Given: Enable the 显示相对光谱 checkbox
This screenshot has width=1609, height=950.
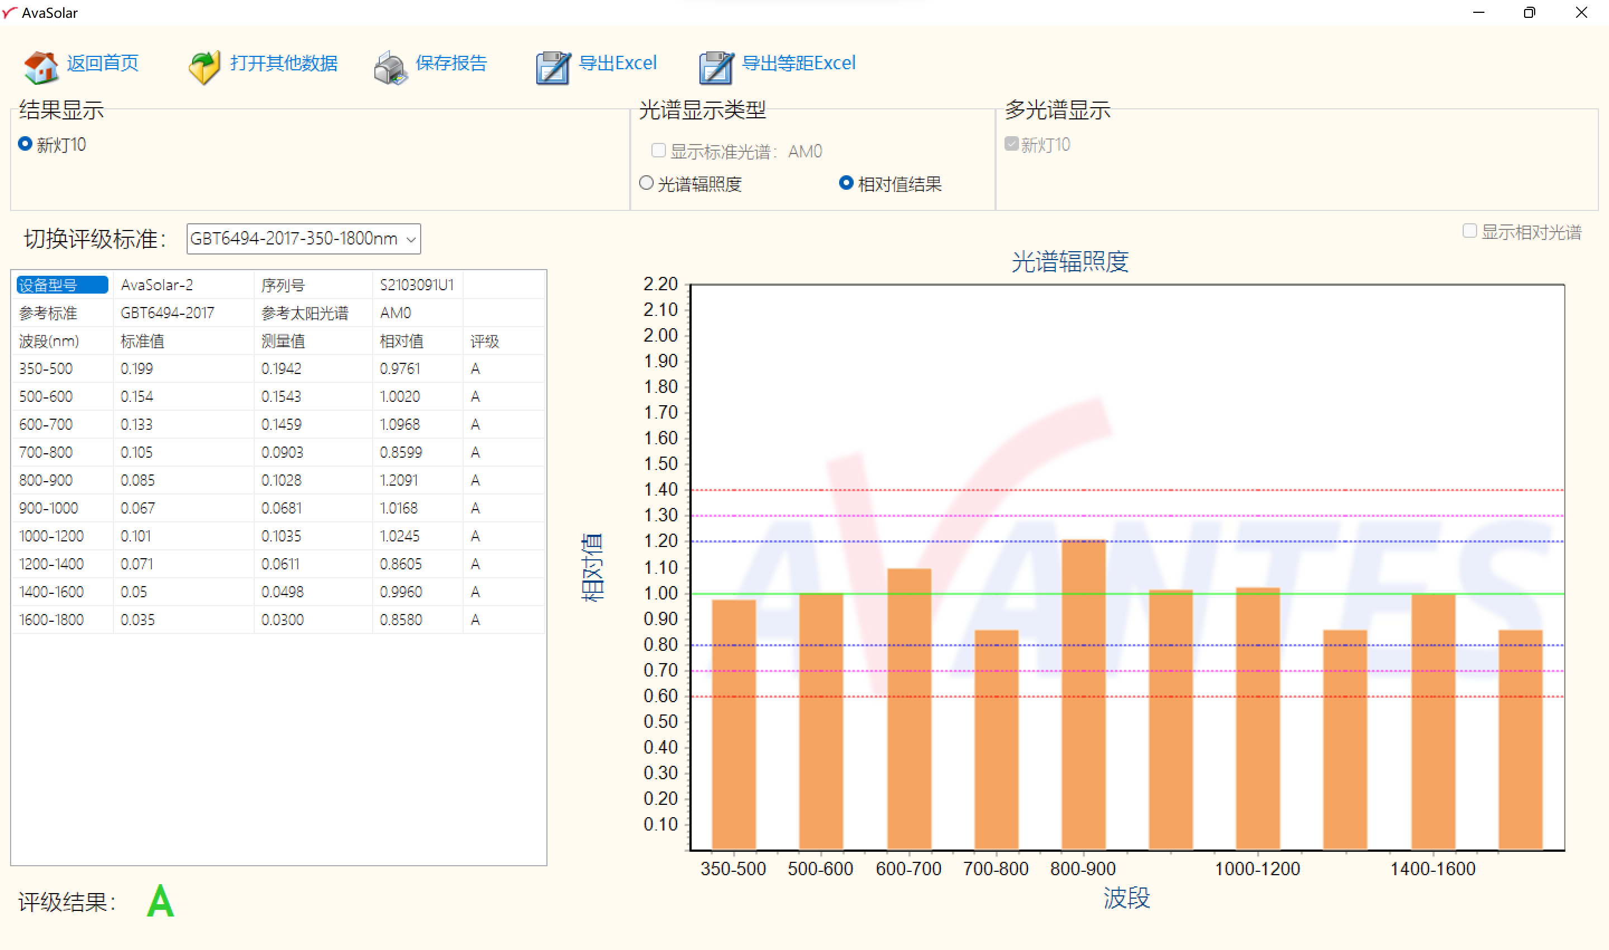Looking at the screenshot, I should [x=1470, y=231].
